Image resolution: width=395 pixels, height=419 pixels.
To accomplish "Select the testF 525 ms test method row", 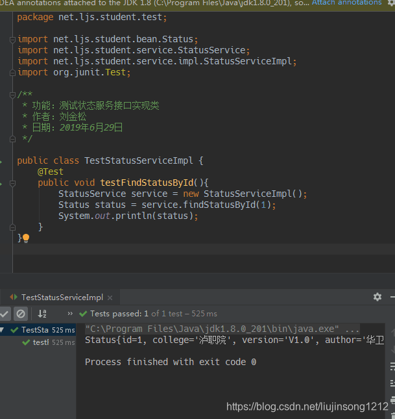I will tap(38, 342).
